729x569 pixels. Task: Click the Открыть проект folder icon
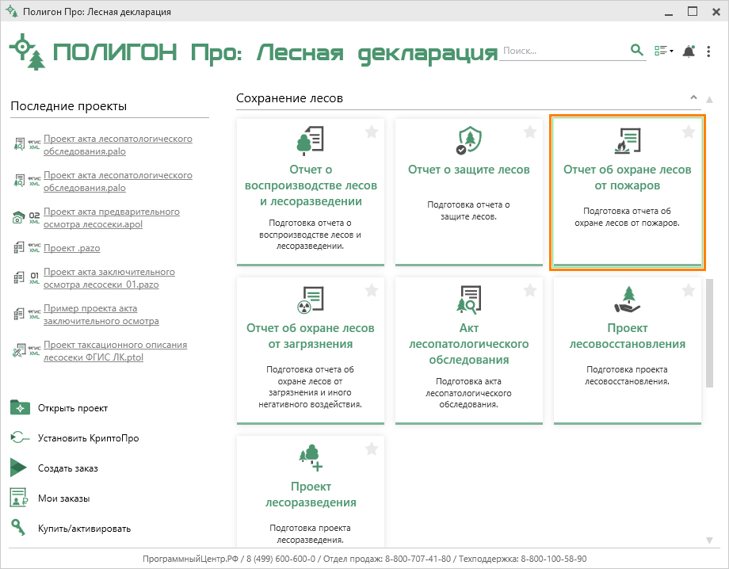point(20,407)
